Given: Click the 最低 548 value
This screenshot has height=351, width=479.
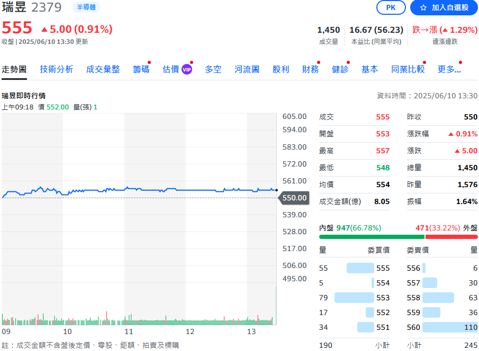Looking at the screenshot, I should pyautogui.click(x=383, y=168).
